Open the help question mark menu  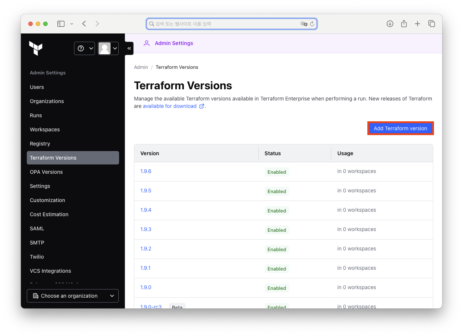coord(84,48)
